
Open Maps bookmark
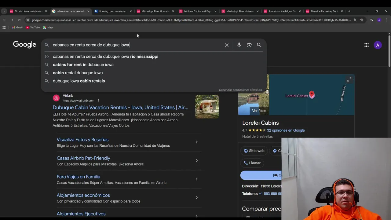click(x=48, y=28)
